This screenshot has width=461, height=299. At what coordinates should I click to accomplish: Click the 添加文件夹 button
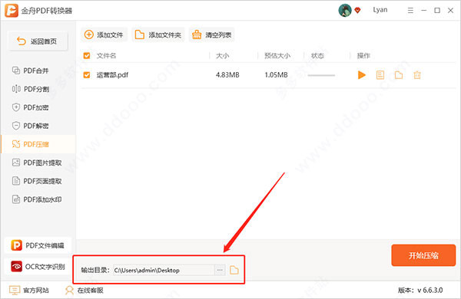coord(158,35)
